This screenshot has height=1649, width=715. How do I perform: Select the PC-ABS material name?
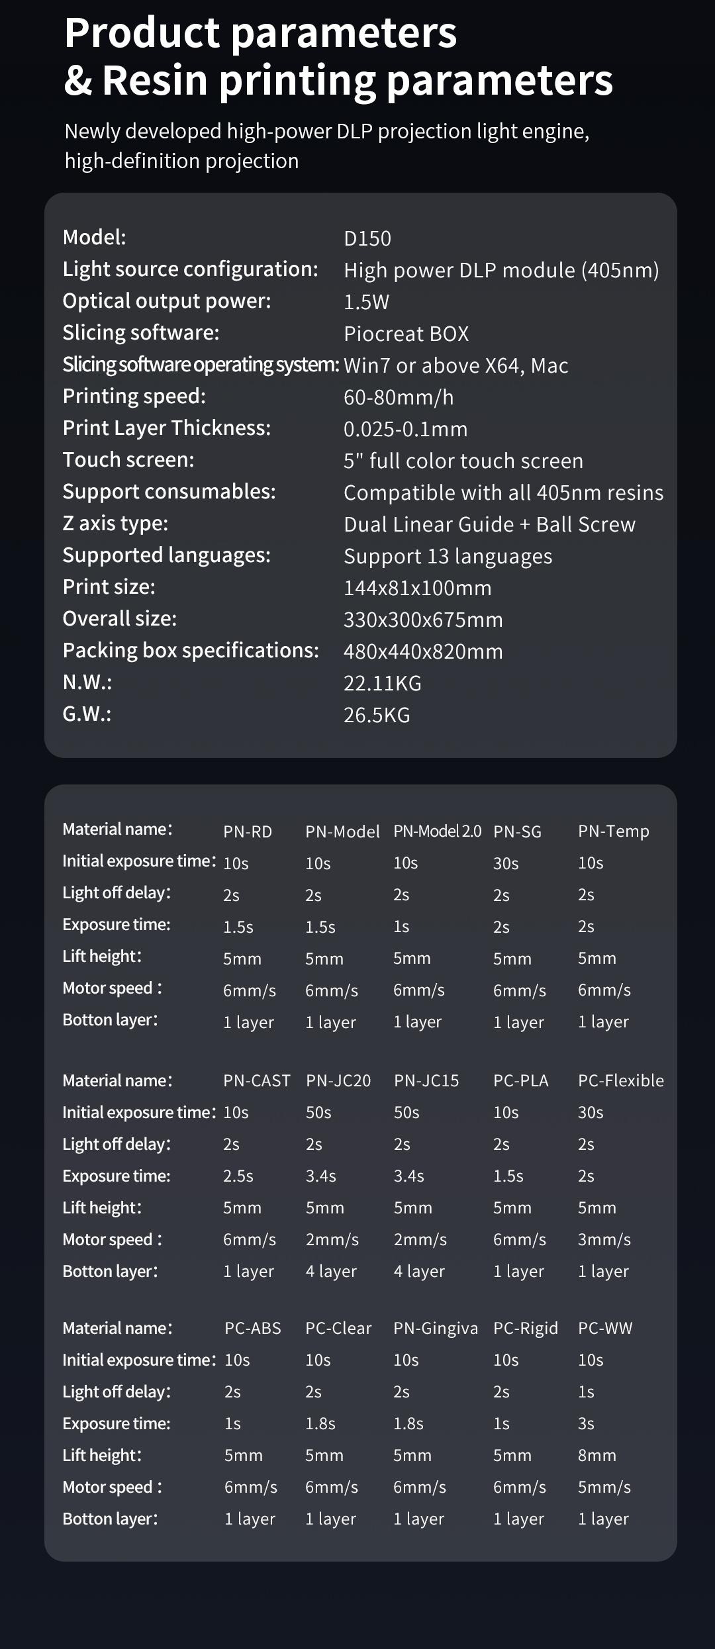253,1328
